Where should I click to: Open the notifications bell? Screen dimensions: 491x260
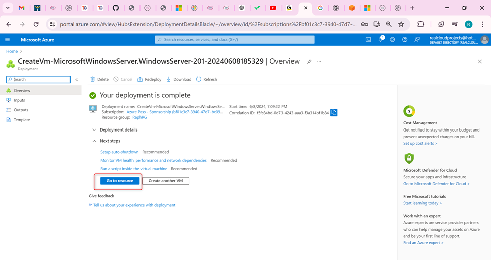(x=381, y=39)
